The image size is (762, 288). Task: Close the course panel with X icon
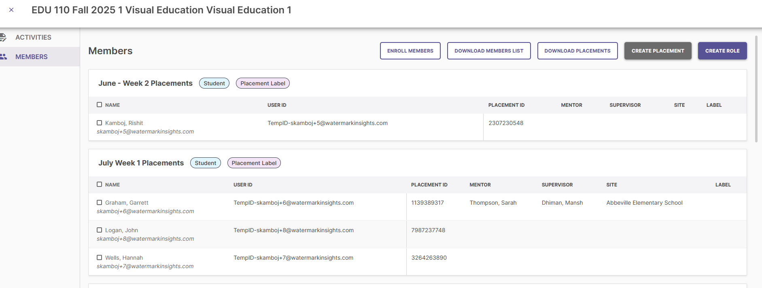click(x=11, y=10)
